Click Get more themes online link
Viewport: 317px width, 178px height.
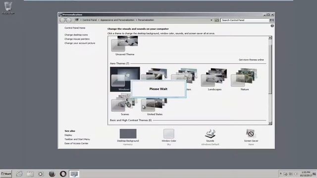point(251,60)
